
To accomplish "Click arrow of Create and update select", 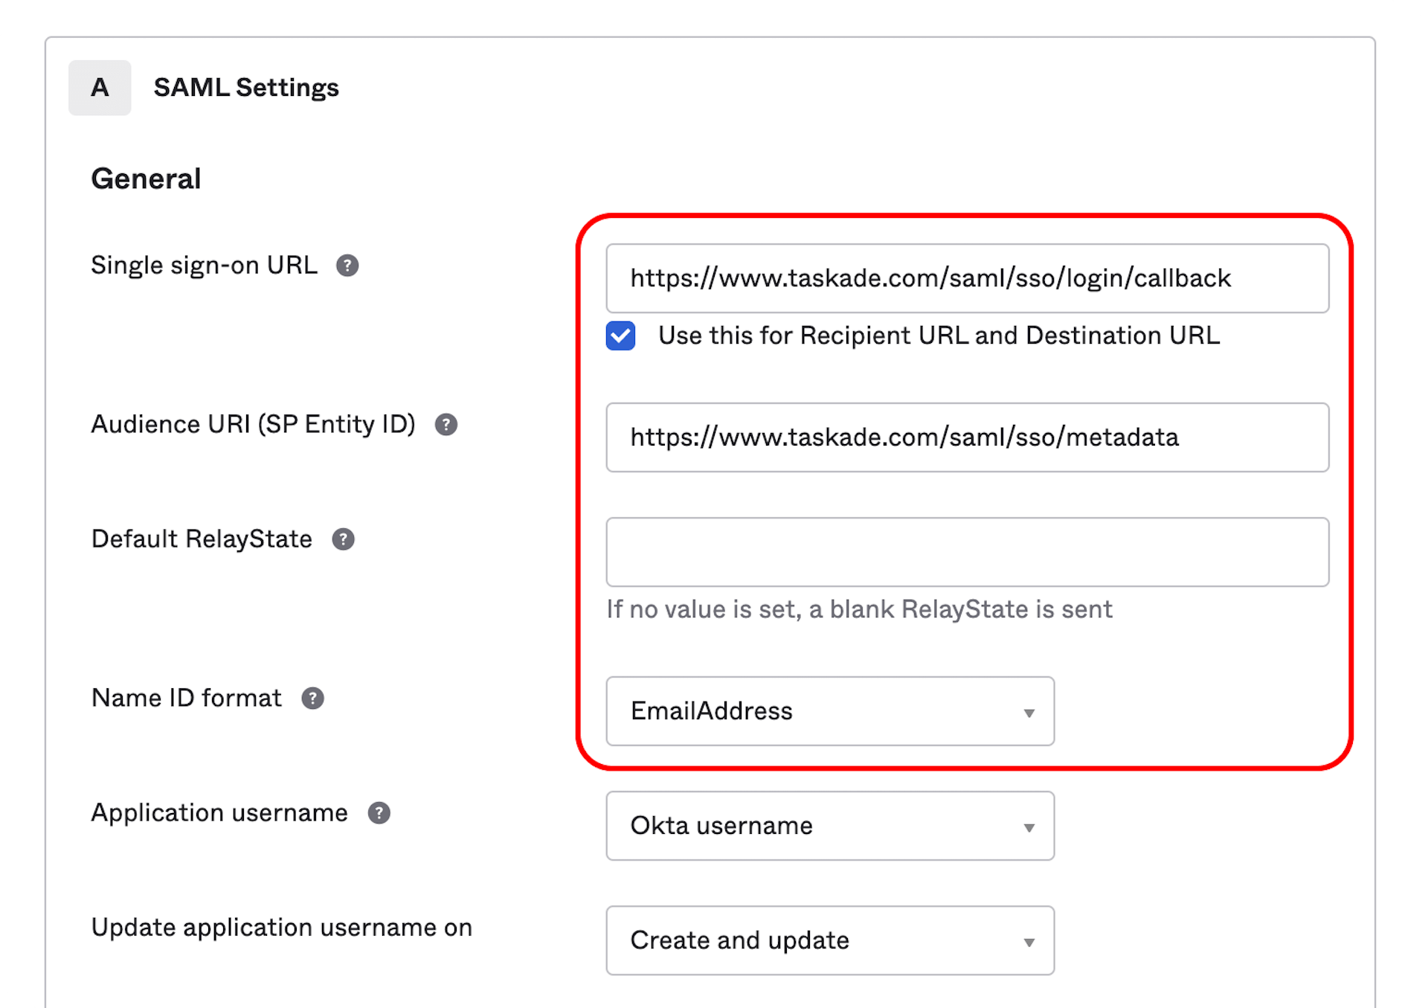I will pyautogui.click(x=1029, y=943).
